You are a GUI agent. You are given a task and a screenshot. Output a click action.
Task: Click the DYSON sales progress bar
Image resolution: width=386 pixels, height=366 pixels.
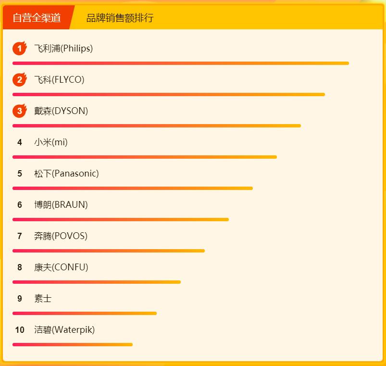point(157,126)
